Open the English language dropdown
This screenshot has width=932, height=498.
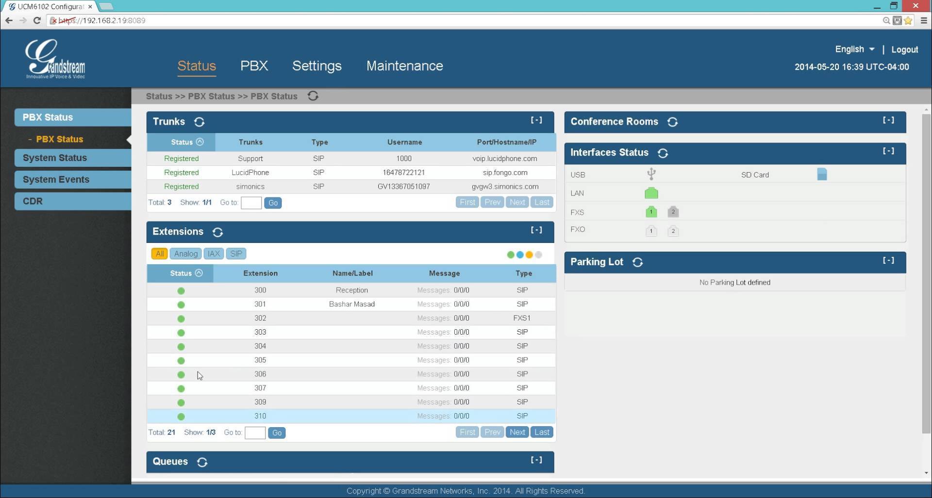(x=854, y=49)
